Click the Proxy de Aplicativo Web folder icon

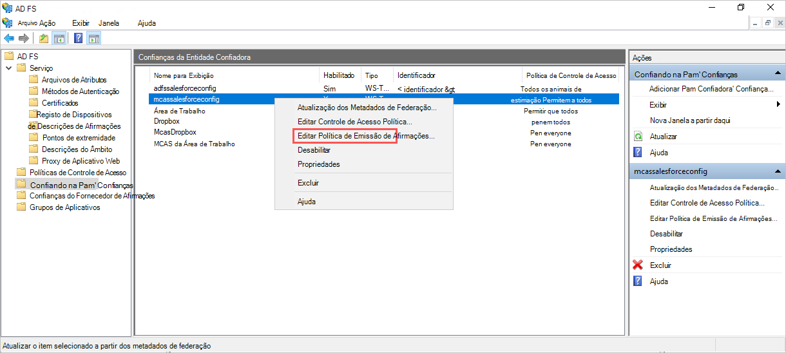click(x=34, y=160)
